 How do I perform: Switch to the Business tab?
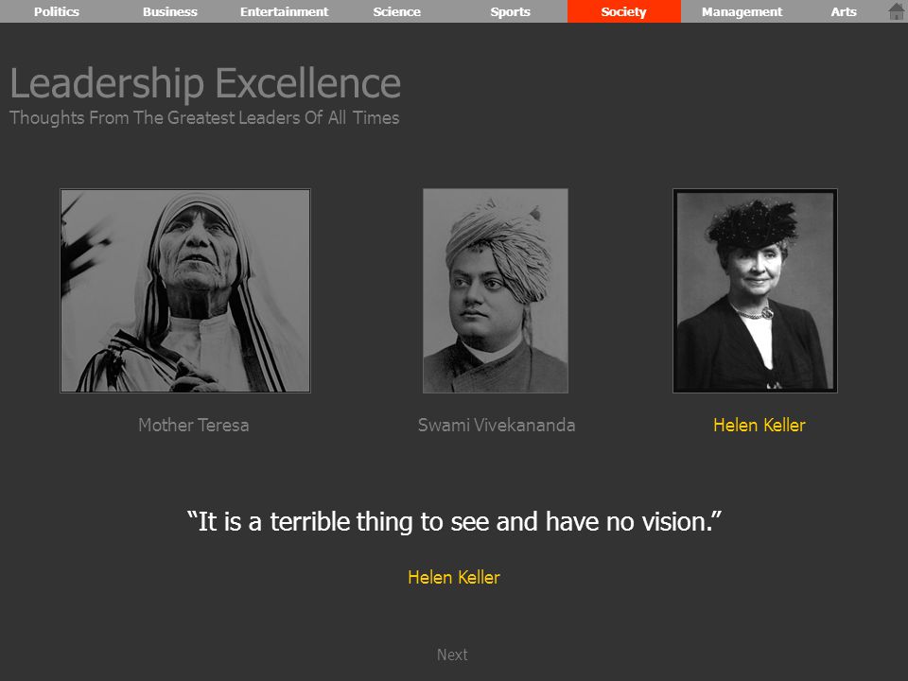click(170, 11)
